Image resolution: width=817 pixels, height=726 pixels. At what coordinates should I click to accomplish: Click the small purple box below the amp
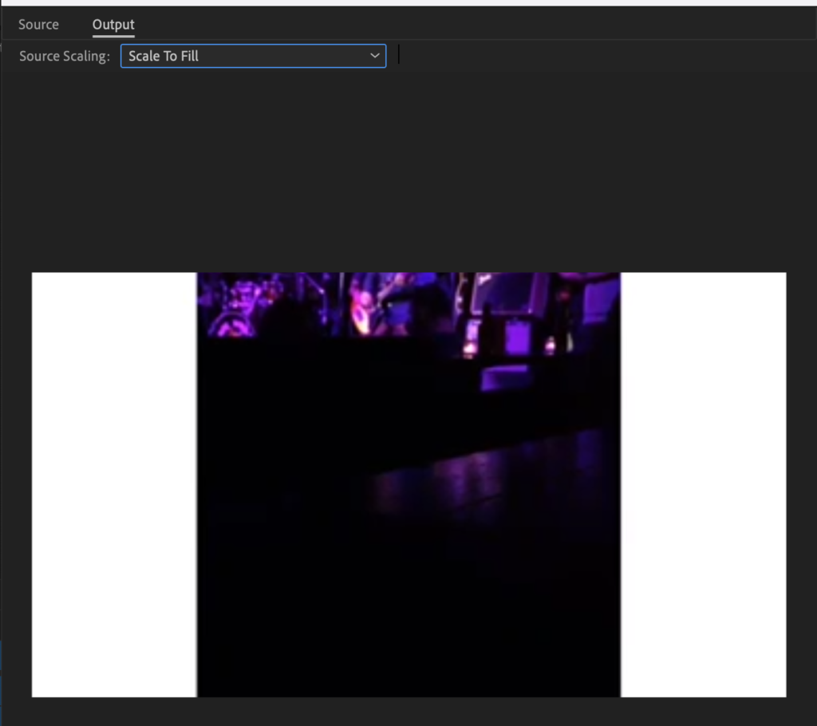(x=504, y=378)
